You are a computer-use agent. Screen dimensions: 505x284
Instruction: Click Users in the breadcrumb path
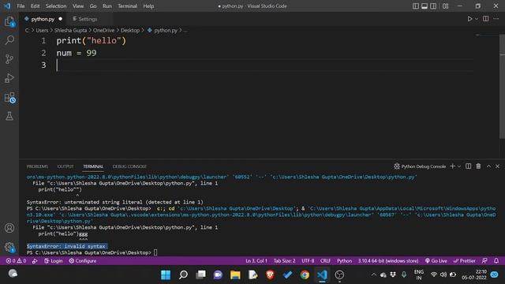point(42,30)
